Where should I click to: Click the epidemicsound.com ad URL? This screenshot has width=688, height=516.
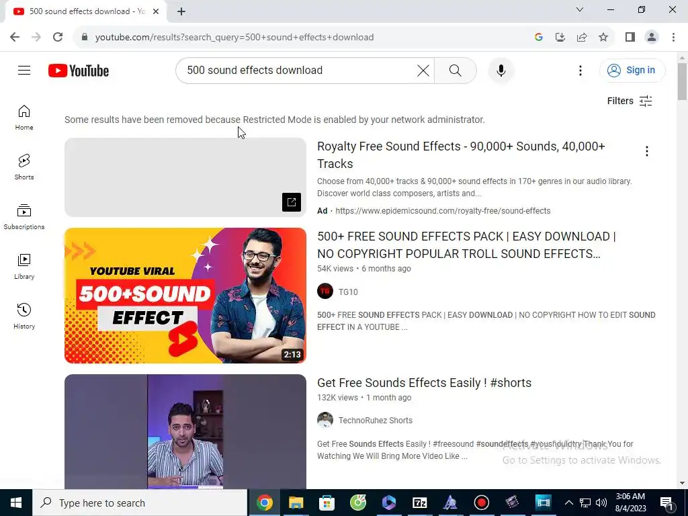[x=443, y=210]
